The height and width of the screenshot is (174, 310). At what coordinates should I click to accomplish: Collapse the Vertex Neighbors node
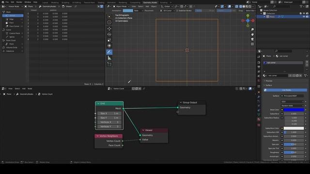(x=98, y=136)
